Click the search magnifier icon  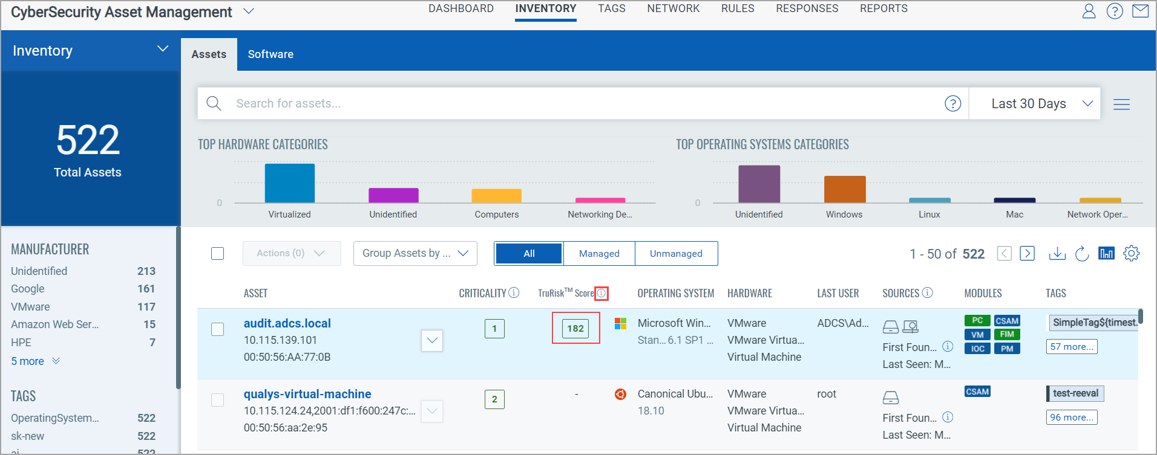[214, 103]
